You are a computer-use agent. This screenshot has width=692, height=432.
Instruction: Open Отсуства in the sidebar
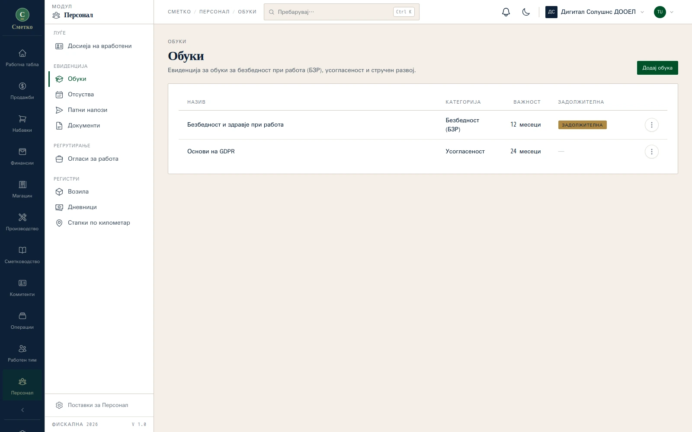99,95
